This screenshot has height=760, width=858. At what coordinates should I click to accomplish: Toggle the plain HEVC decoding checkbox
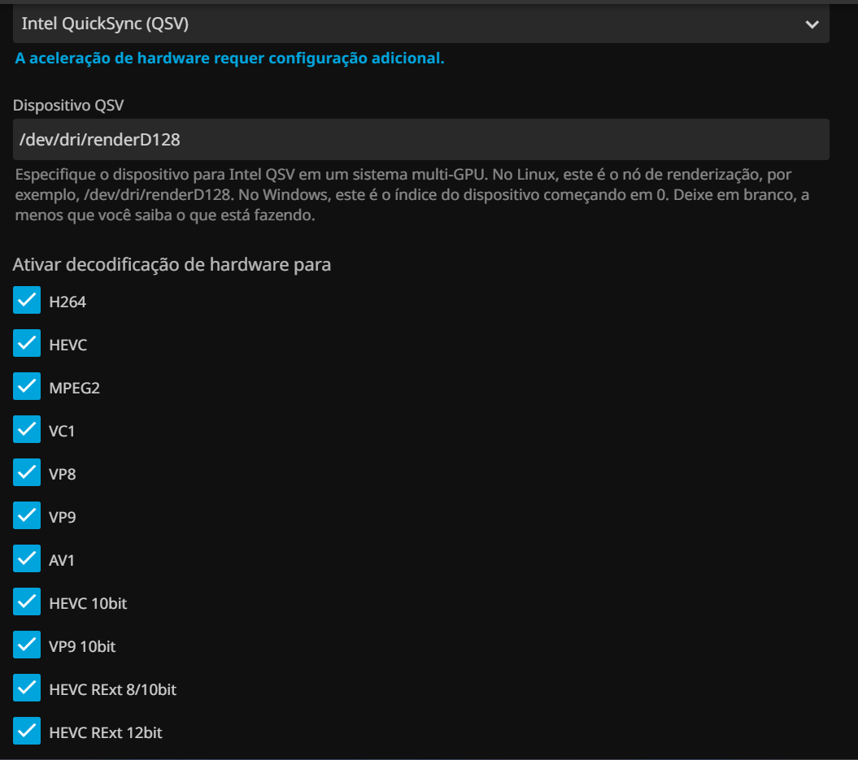(27, 344)
